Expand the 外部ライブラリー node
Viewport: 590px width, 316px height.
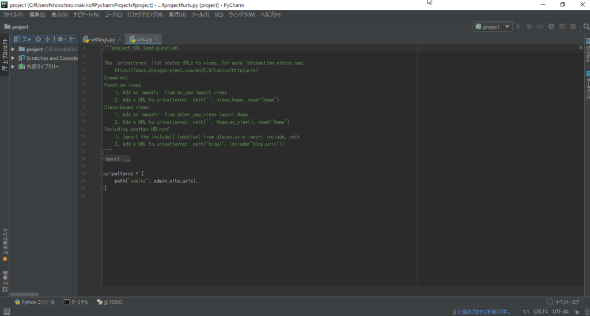tap(13, 67)
